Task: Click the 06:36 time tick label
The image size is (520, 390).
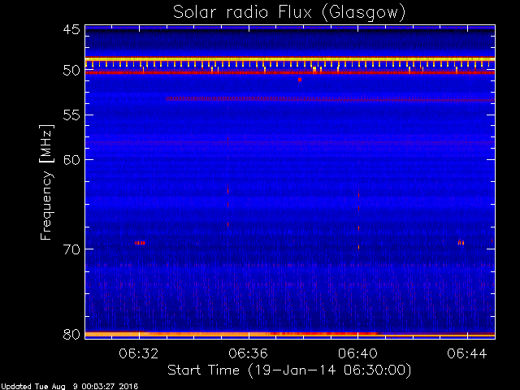Action: 248,353
